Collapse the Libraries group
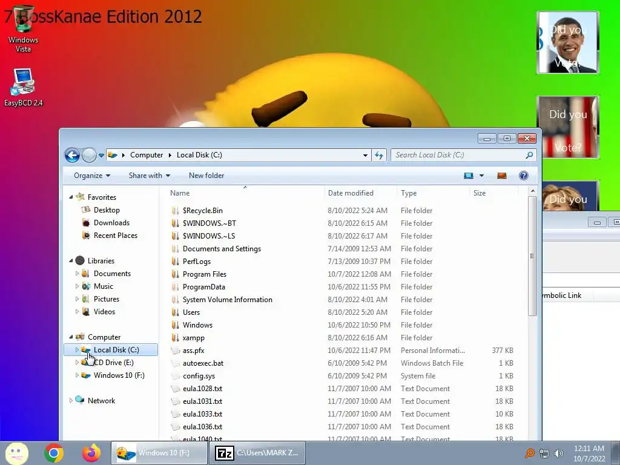620x465 pixels. [71, 260]
